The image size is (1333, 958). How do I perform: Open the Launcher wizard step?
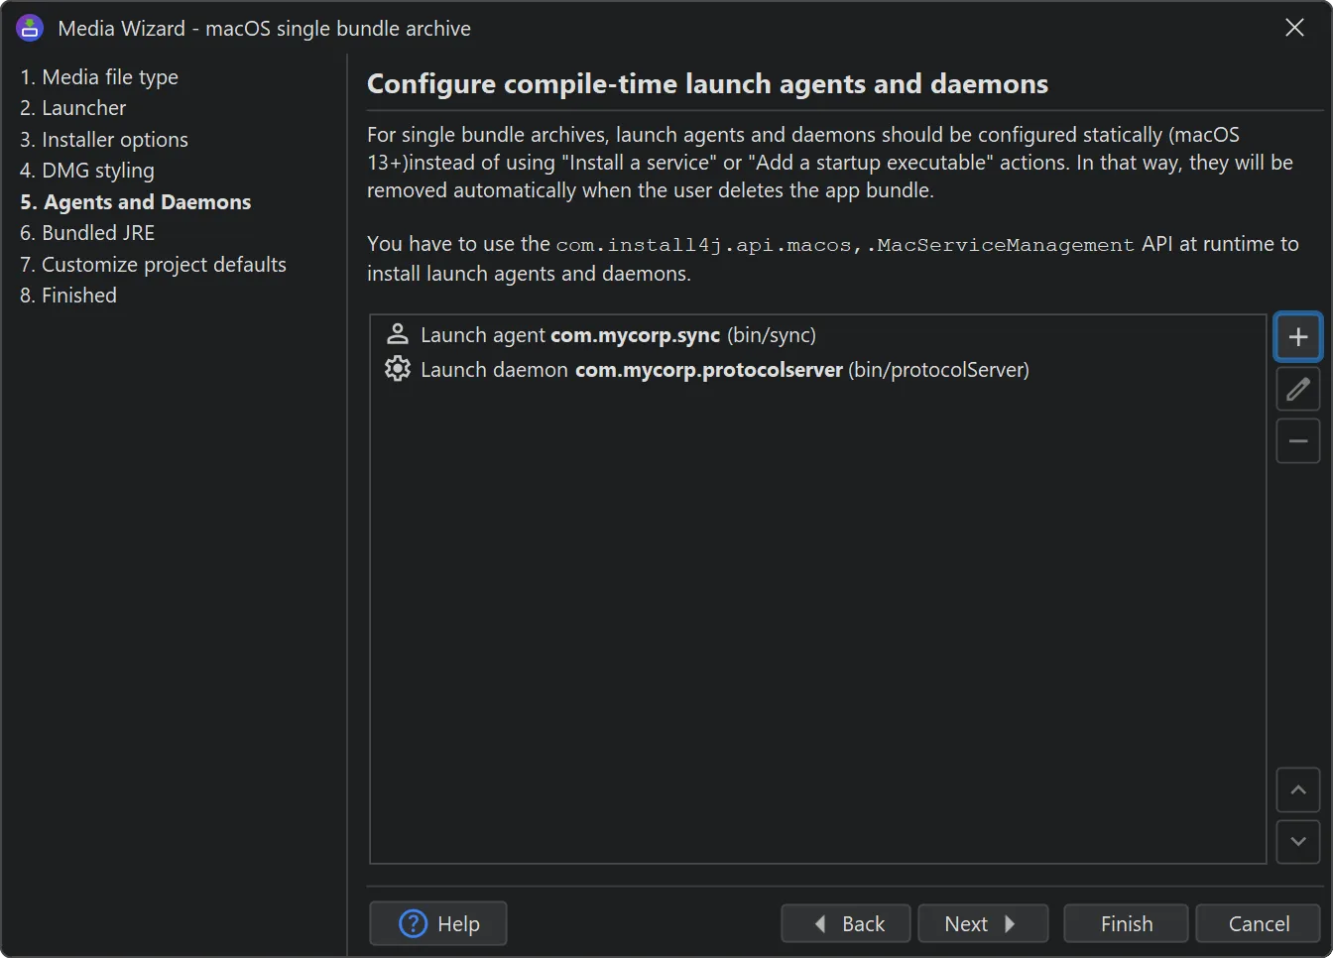click(x=73, y=108)
